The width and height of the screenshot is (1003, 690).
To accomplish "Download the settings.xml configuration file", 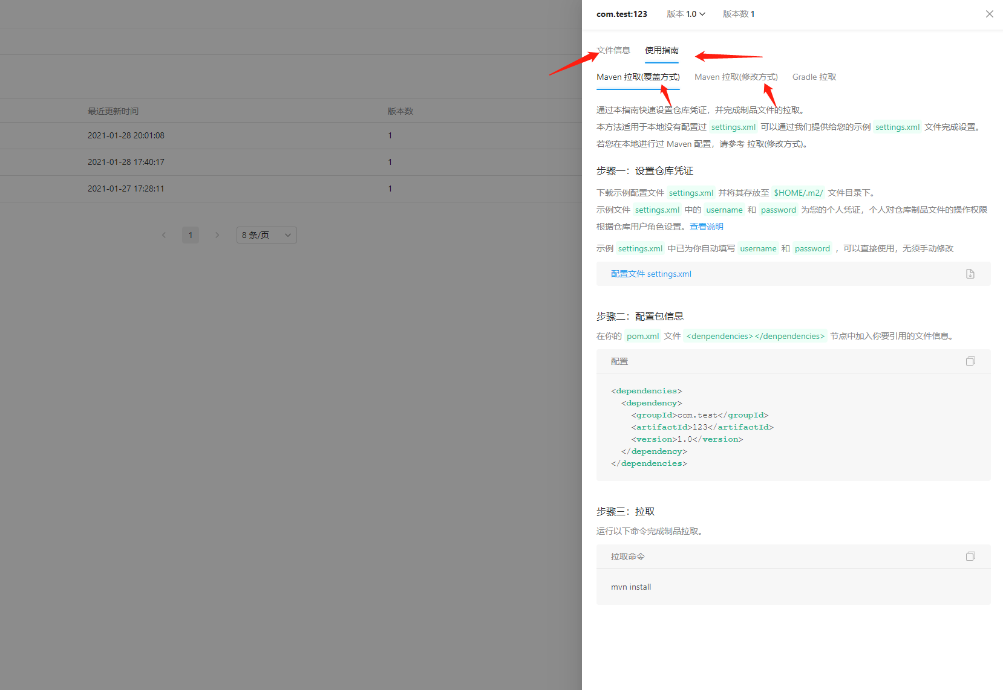I will (970, 274).
